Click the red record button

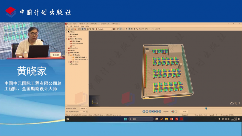pyautogui.click(x=173, y=112)
